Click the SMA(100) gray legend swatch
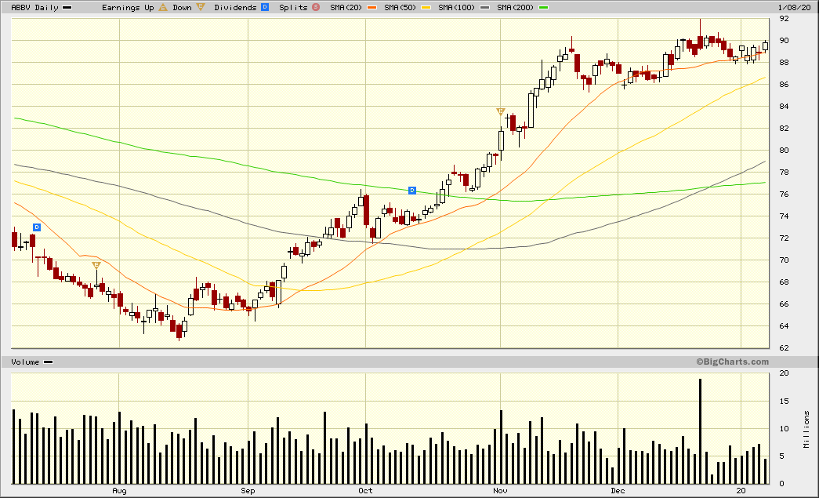 (484, 8)
